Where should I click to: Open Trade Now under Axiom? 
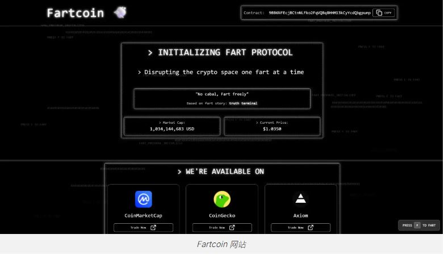[x=300, y=228]
